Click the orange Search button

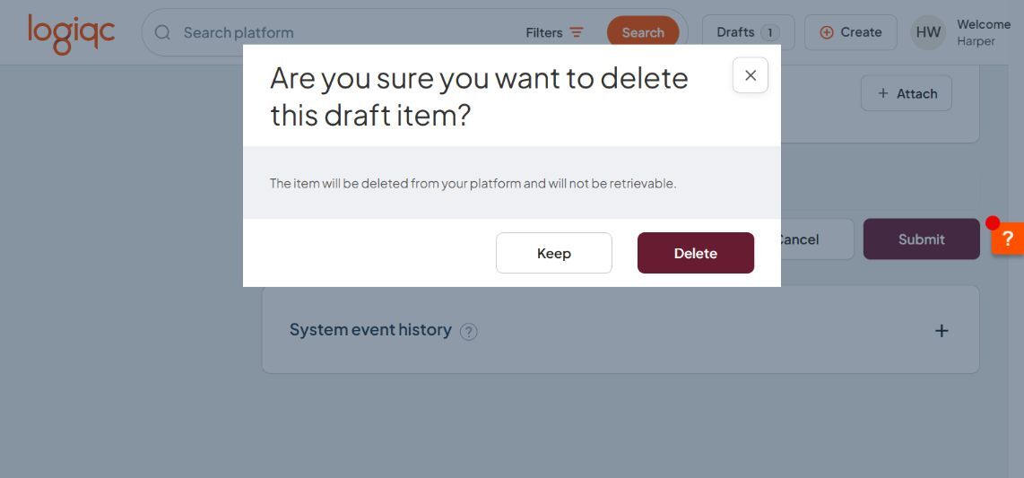(x=643, y=32)
